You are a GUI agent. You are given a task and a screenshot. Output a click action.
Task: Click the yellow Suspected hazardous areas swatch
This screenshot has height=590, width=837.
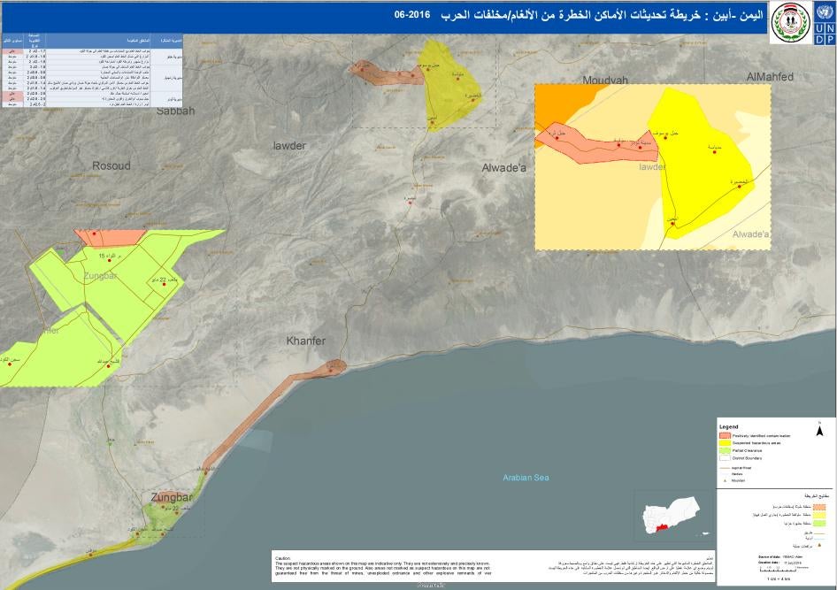(725, 442)
